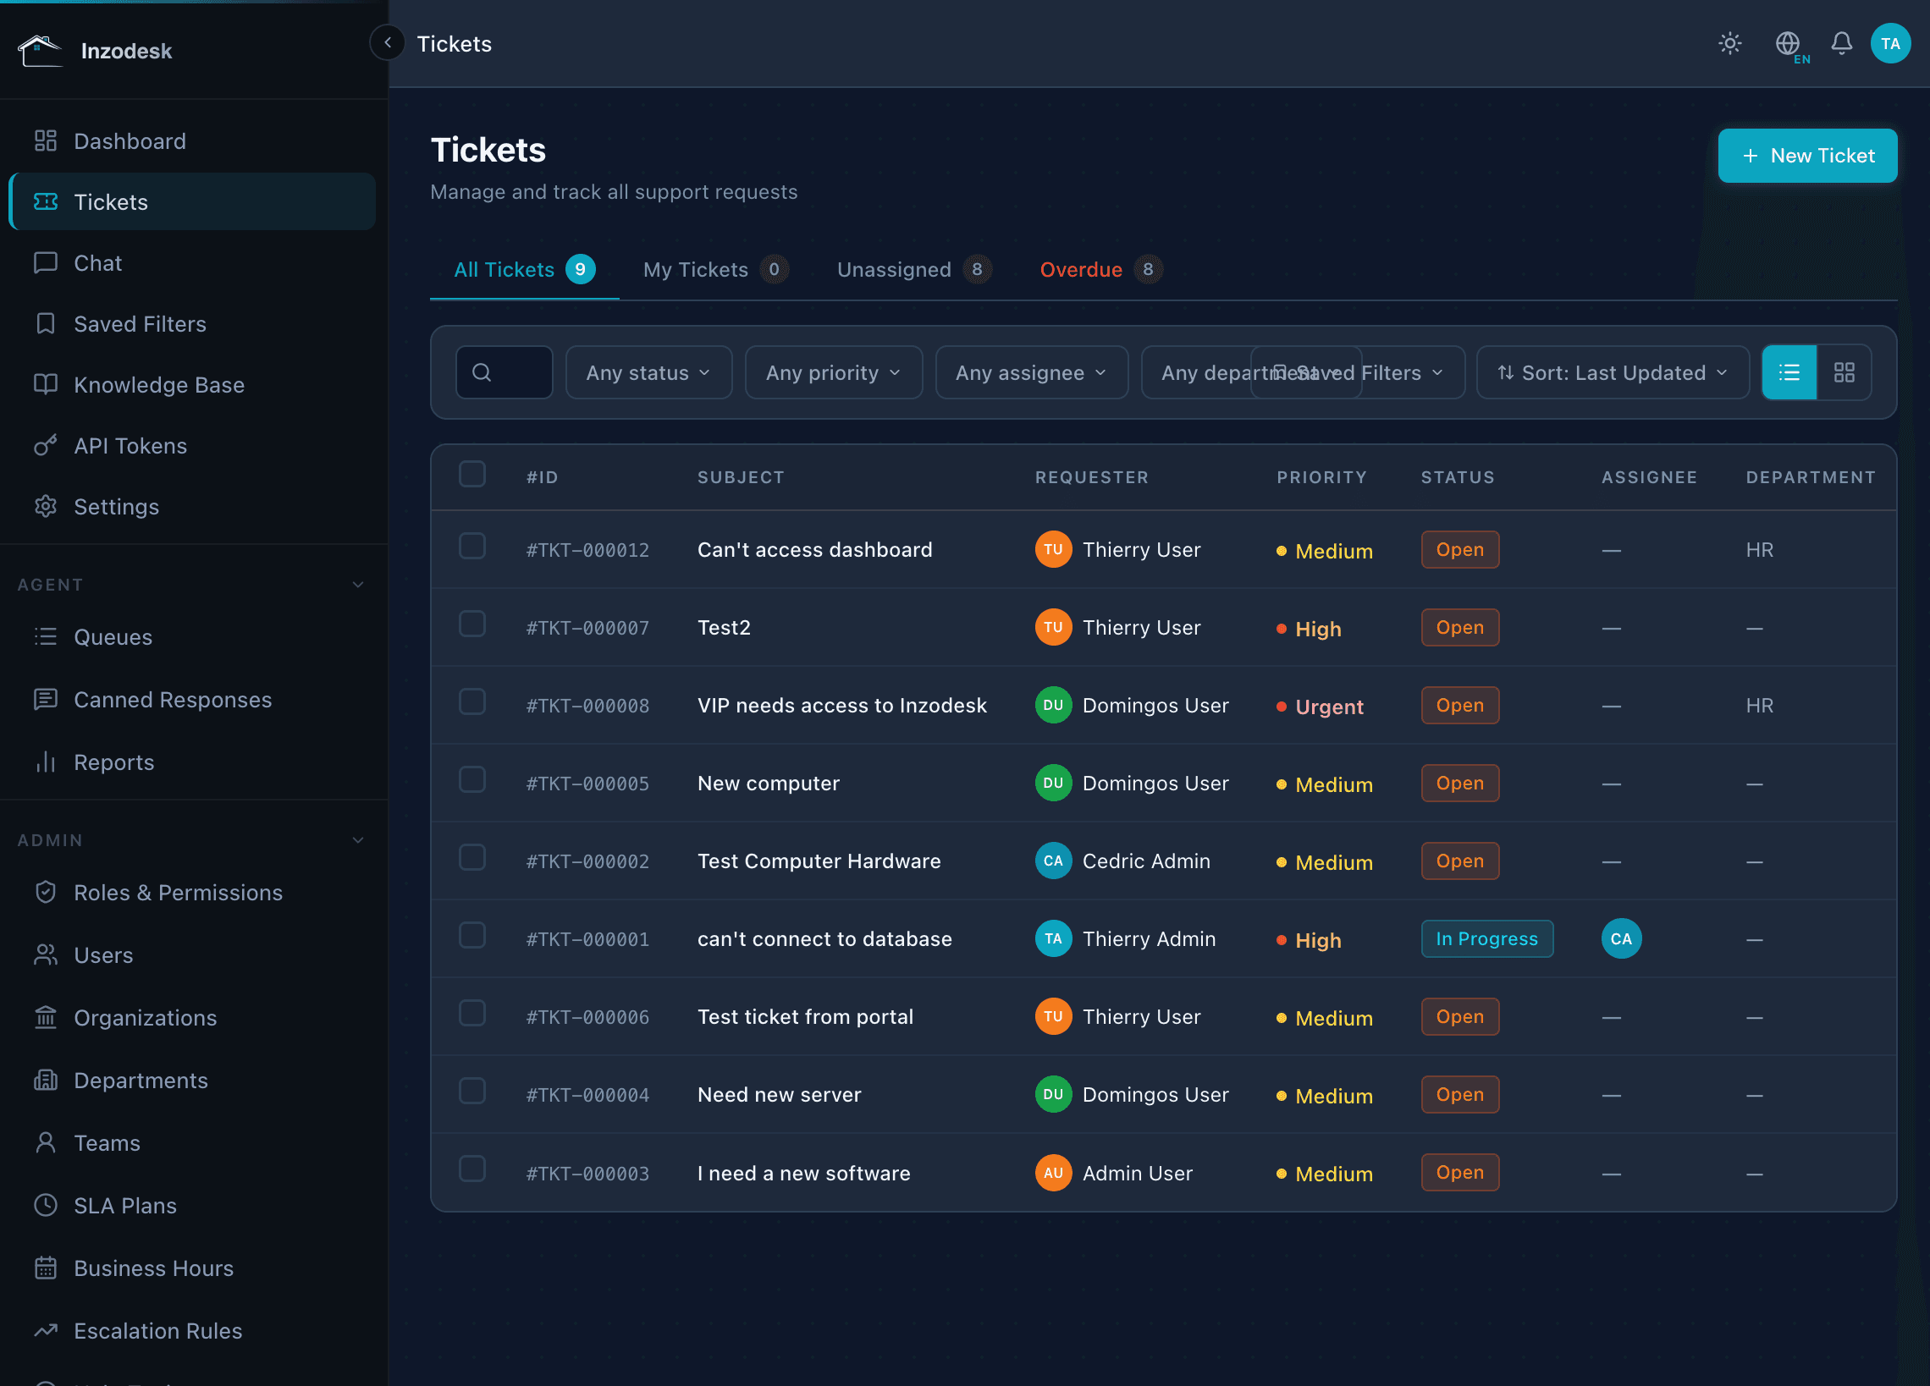The width and height of the screenshot is (1930, 1386).
Task: Switch to the Unassigned tab
Action: 894,269
